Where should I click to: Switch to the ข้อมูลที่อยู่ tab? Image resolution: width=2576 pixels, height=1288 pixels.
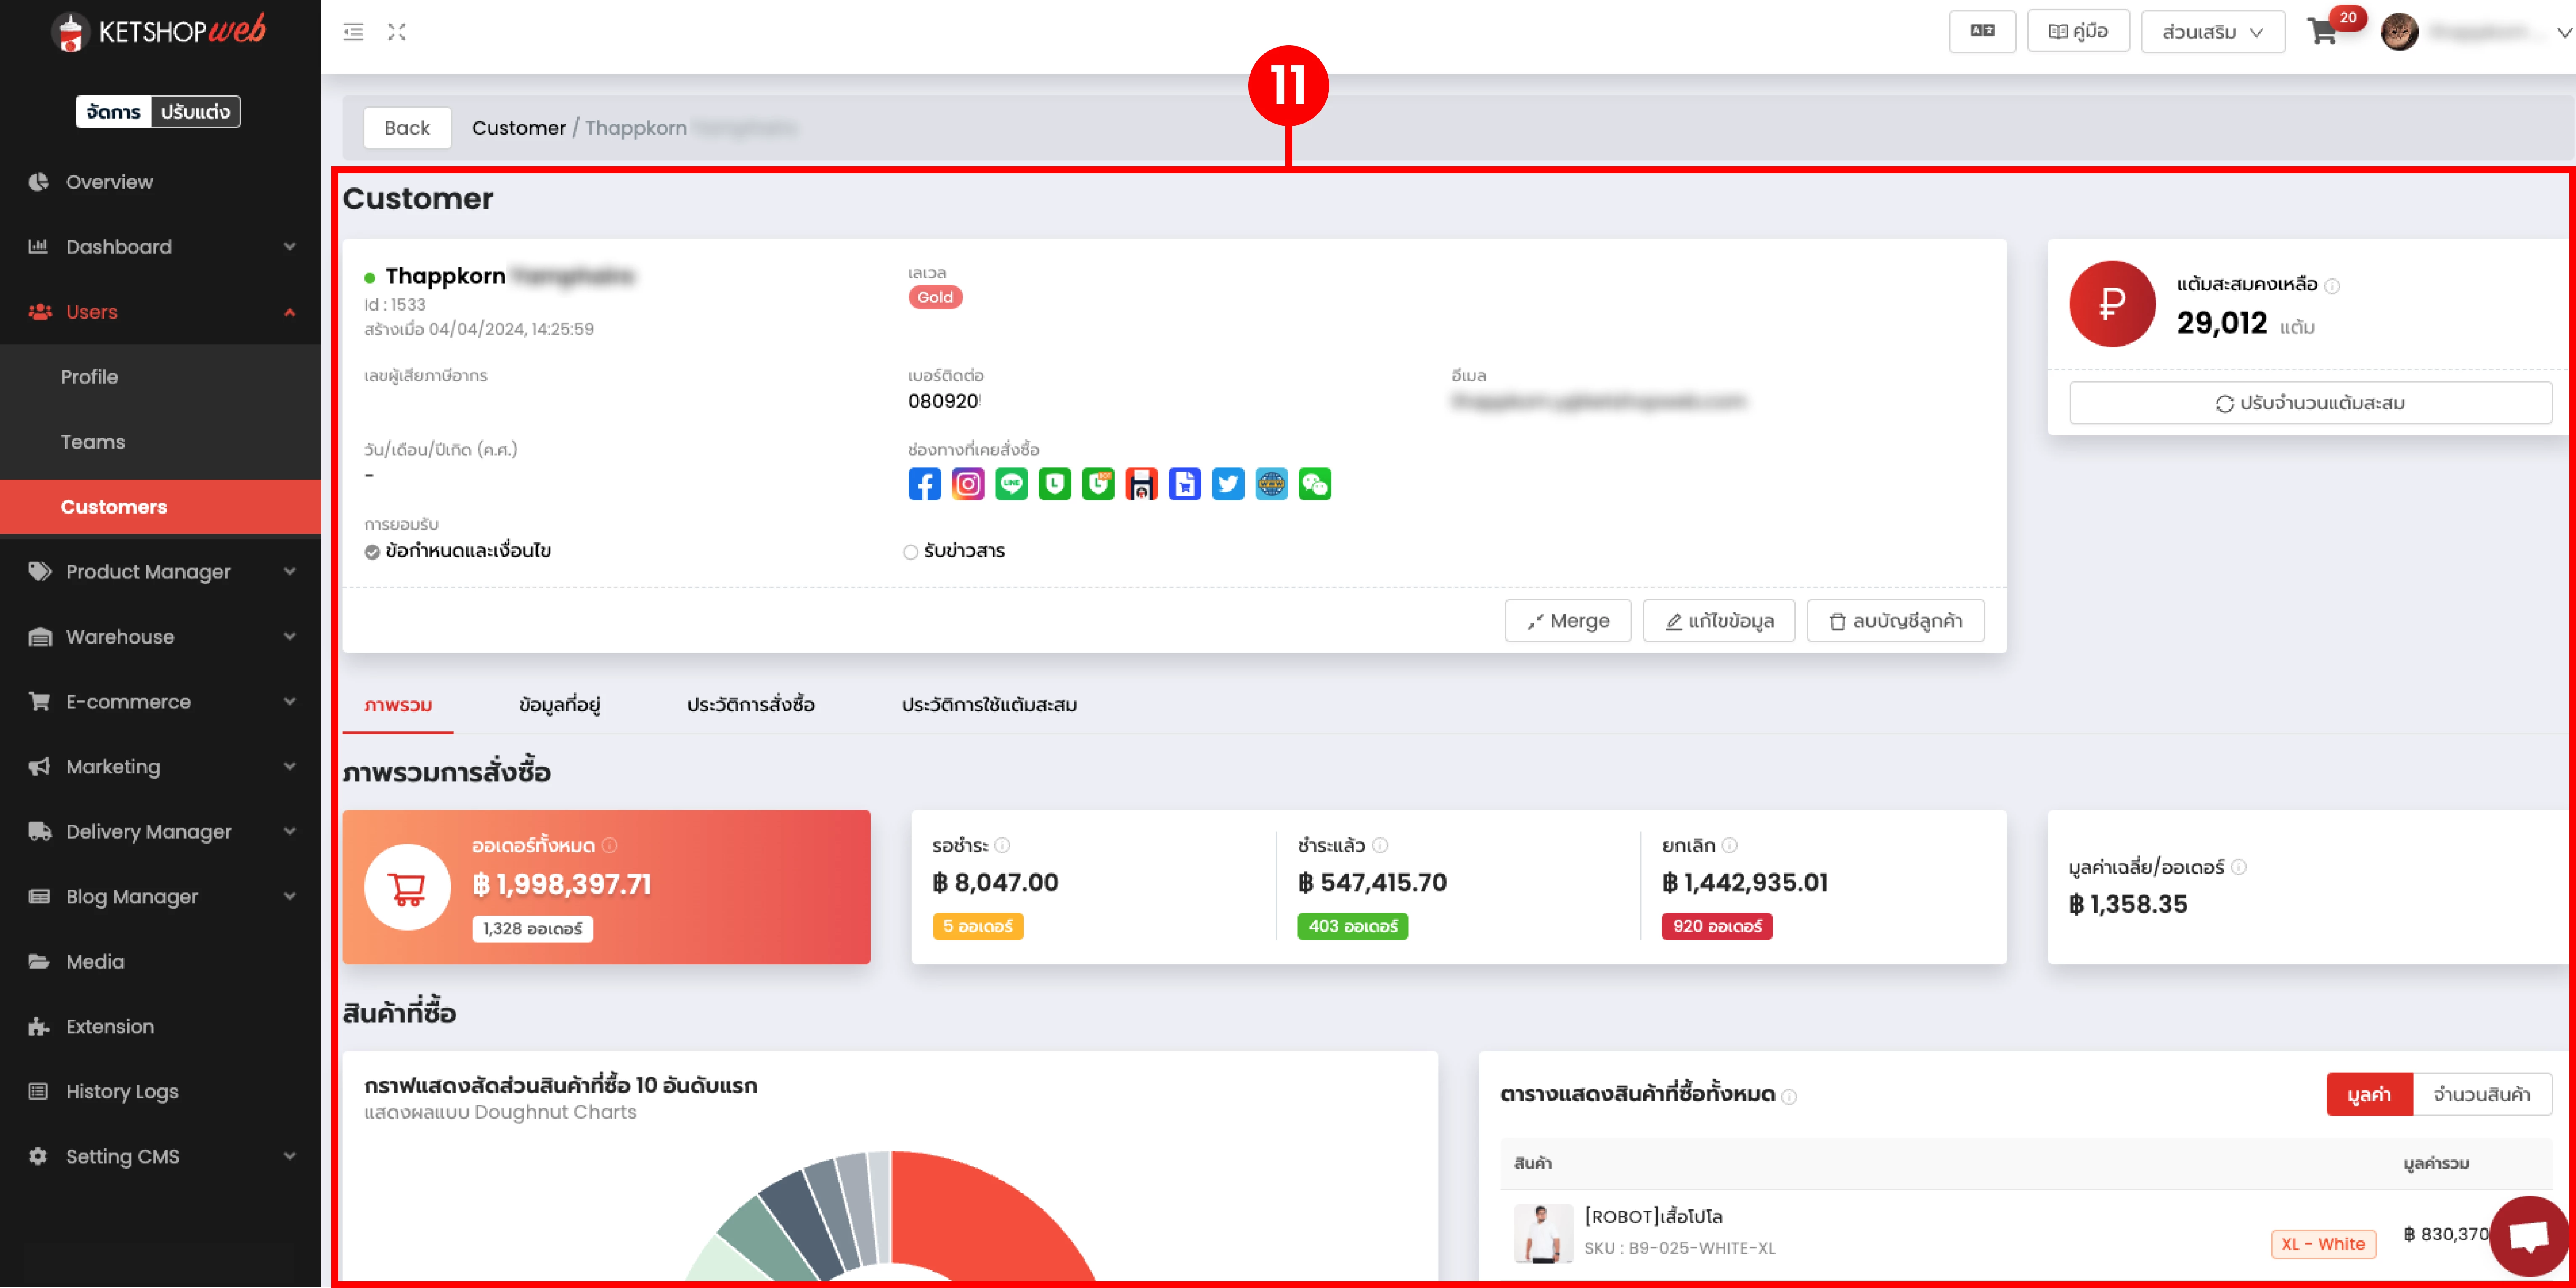559,705
